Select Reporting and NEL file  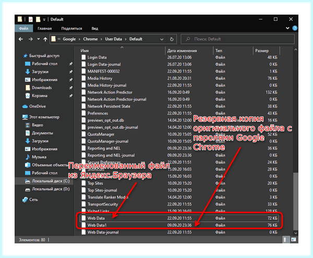point(104,148)
